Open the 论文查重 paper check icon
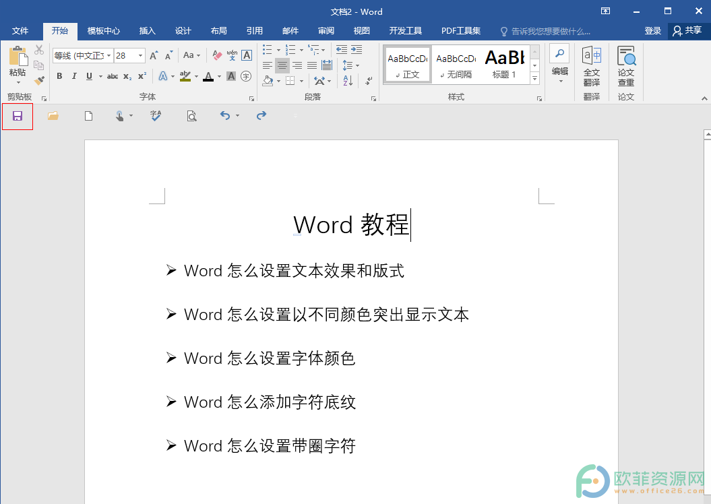The height and width of the screenshot is (504, 711). [626, 67]
